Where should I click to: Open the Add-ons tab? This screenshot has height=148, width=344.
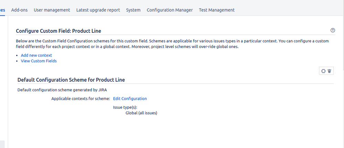[x=19, y=10]
